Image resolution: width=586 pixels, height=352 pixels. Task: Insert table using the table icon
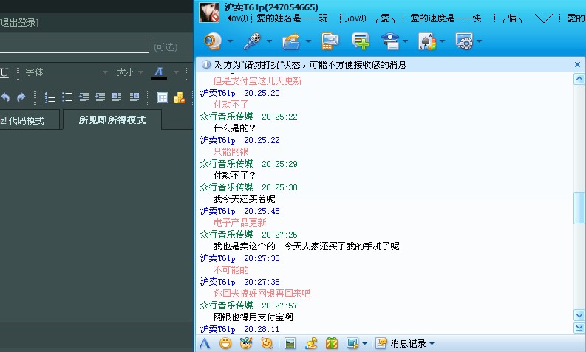(x=163, y=97)
